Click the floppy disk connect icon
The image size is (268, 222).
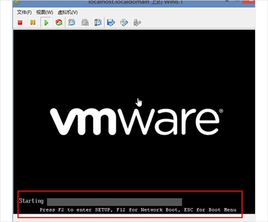click(x=111, y=22)
